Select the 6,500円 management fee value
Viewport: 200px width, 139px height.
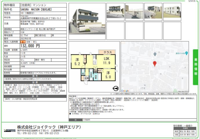tap(24, 50)
